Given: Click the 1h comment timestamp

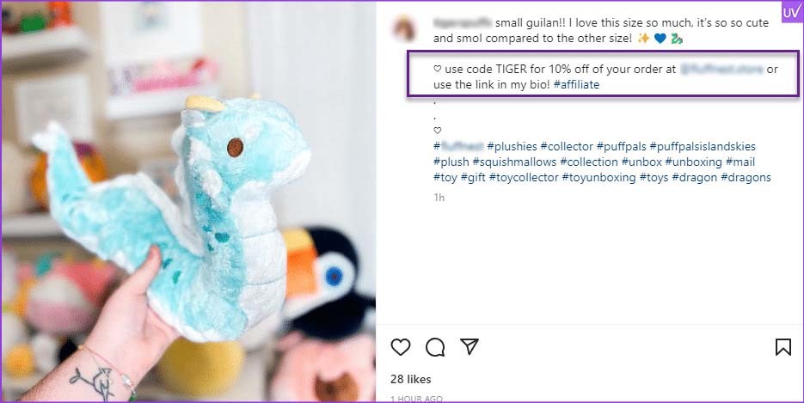Looking at the screenshot, I should [439, 197].
